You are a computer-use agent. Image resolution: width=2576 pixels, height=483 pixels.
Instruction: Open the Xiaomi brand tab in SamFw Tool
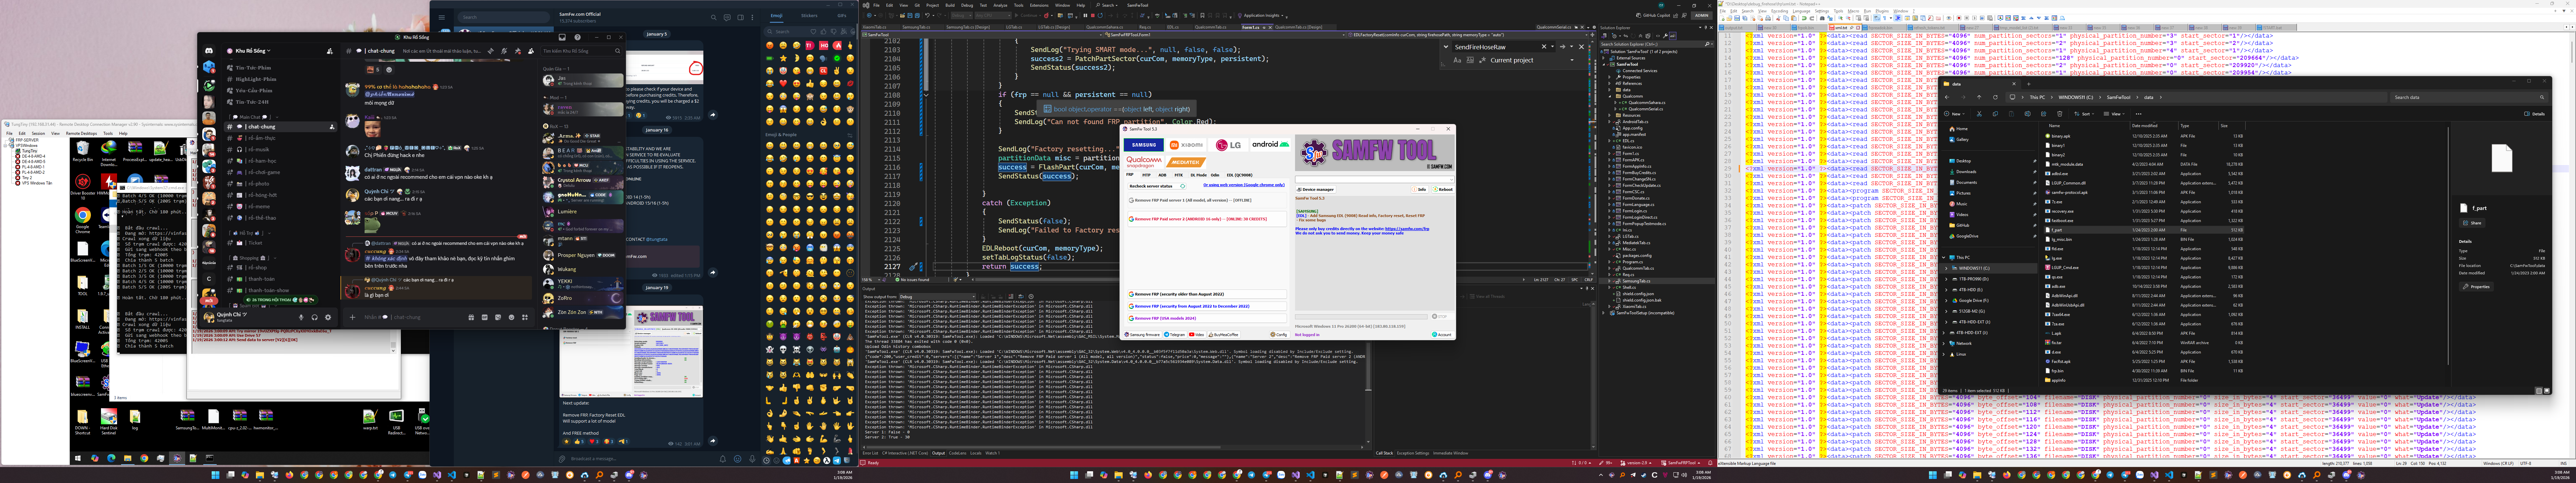click(x=1186, y=145)
